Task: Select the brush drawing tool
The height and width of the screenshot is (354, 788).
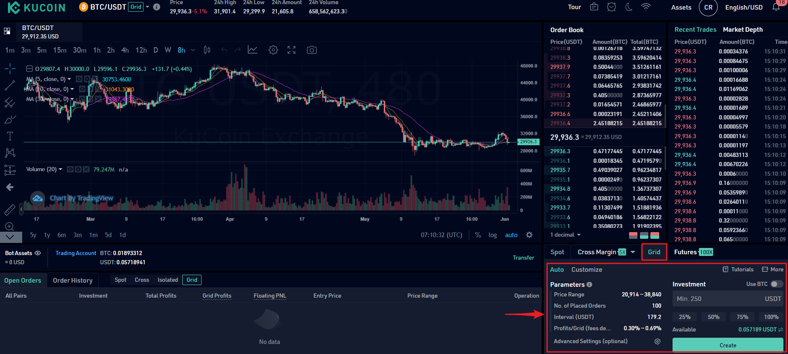Action: 10,119
